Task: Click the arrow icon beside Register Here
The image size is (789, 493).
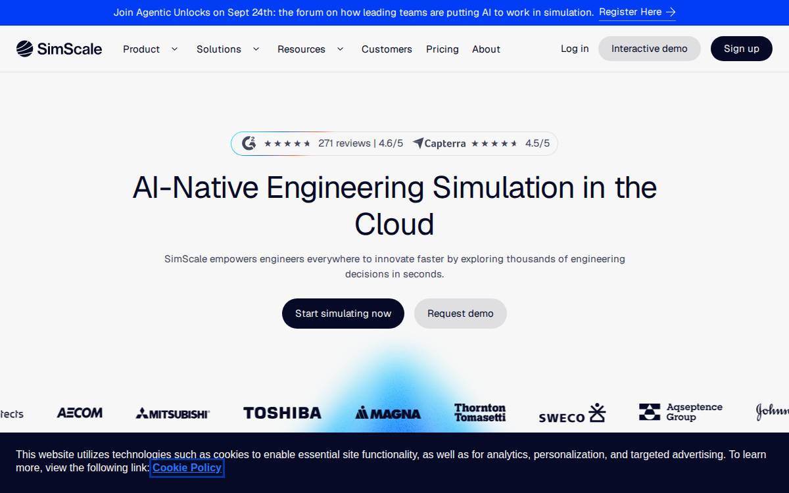Action: [x=671, y=12]
